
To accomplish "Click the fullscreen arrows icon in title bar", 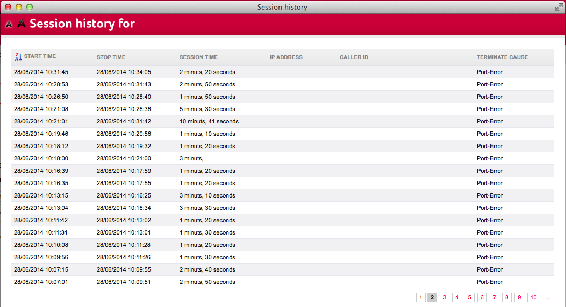I will [x=559, y=7].
